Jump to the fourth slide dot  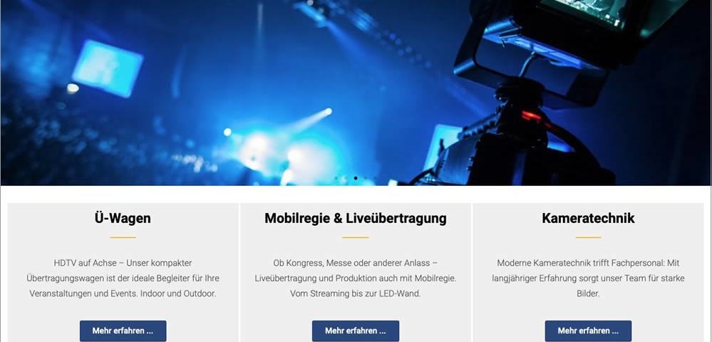365,178
